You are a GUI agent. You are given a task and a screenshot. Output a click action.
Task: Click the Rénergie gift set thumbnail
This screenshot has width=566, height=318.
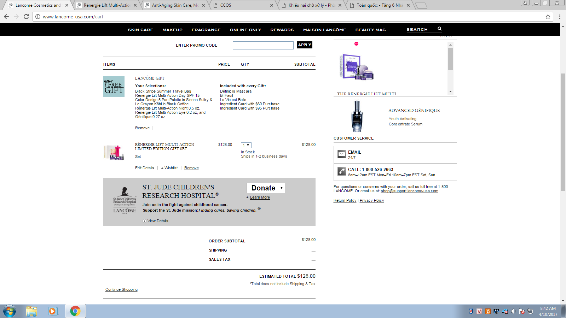click(114, 153)
